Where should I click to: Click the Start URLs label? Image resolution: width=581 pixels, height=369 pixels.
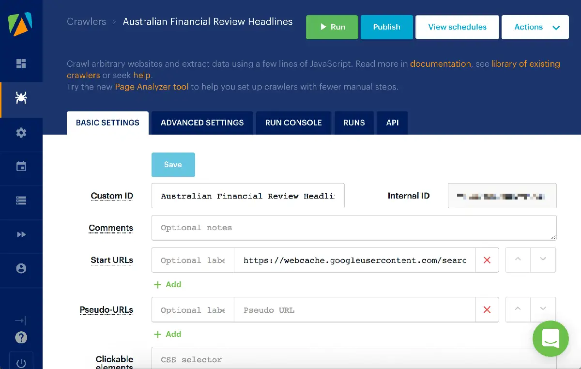click(112, 260)
